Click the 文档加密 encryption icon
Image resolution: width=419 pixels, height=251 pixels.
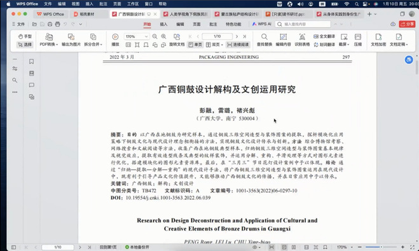378,40
